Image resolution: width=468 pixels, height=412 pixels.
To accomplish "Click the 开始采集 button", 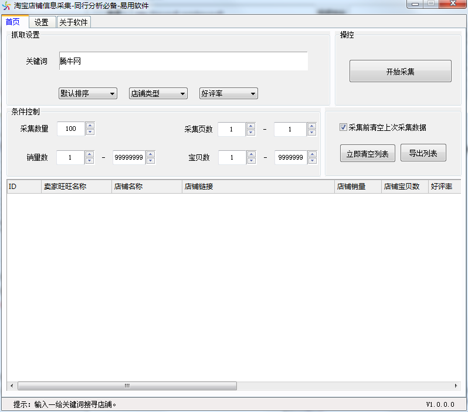I will tap(400, 72).
